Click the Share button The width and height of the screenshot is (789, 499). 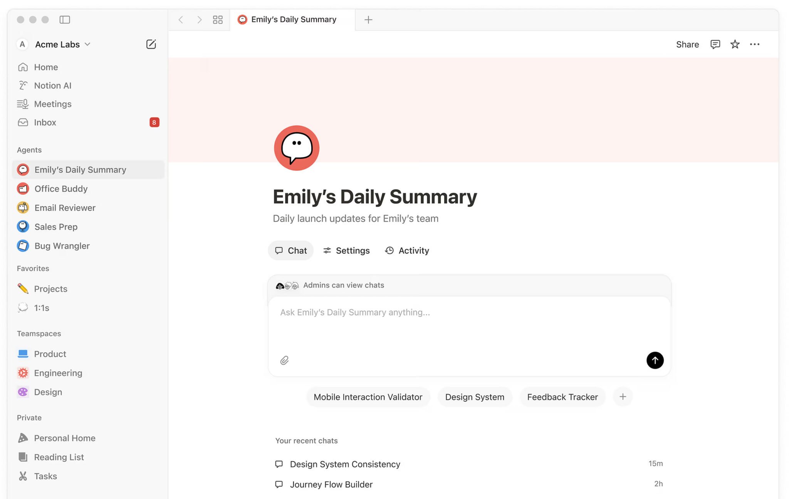[x=687, y=44]
